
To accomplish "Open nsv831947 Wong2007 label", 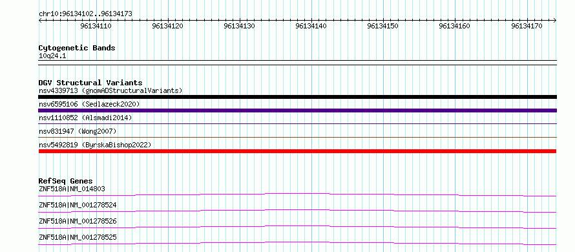I will coord(77,131).
